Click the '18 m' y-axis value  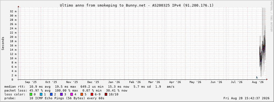click(x=13, y=41)
